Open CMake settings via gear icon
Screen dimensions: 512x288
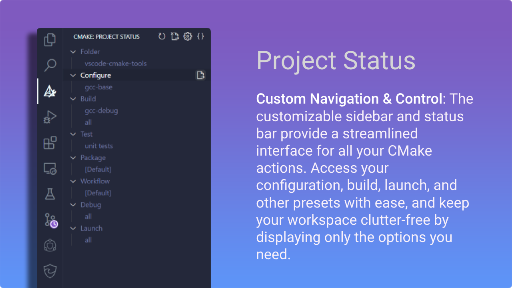tap(188, 36)
